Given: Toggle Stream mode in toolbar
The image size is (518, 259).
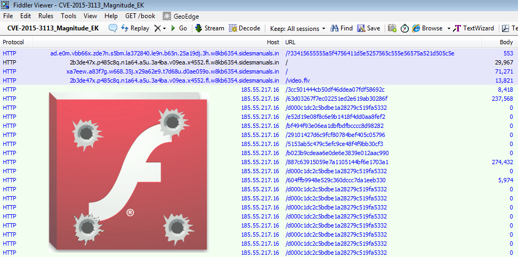Looking at the screenshot, I should click(209, 28).
